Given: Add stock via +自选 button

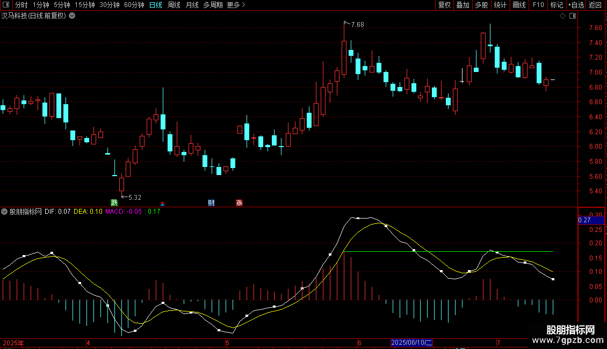Looking at the screenshot, I should (576, 5).
